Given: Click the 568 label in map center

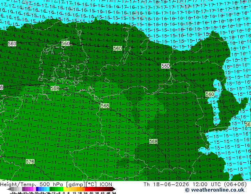Looking at the screenshot, I should 105,106.
